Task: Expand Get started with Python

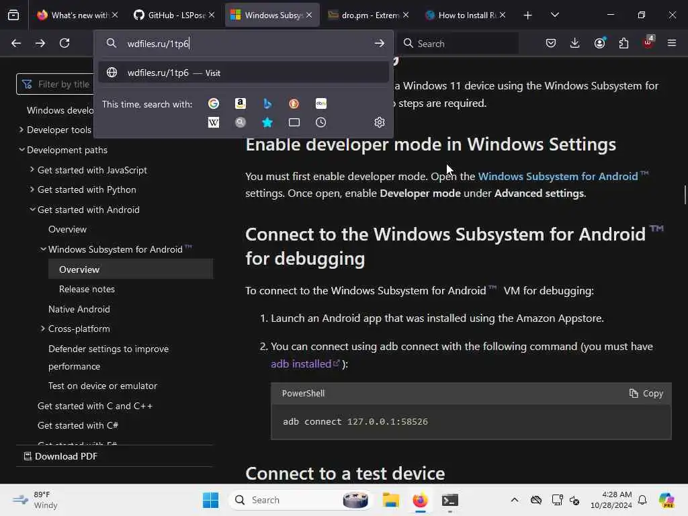Action: tap(32, 189)
